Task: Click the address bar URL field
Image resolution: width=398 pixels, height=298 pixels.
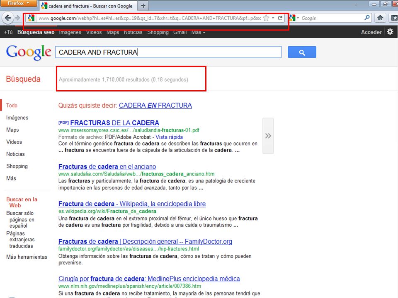Action: (150, 18)
